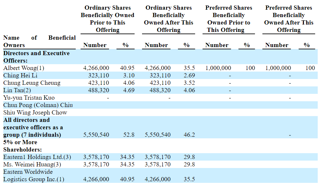Select Lin Tan's 4.06 post-offering percentage
The width and height of the screenshot is (320, 188).
pyautogui.click(x=189, y=90)
